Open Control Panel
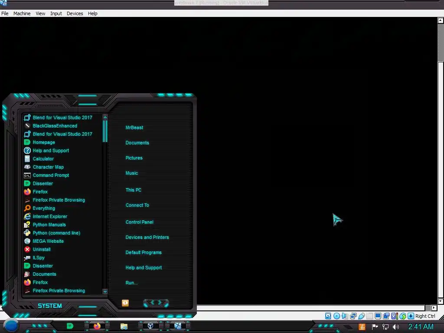Screen dimensions: 444x333 tap(139, 222)
